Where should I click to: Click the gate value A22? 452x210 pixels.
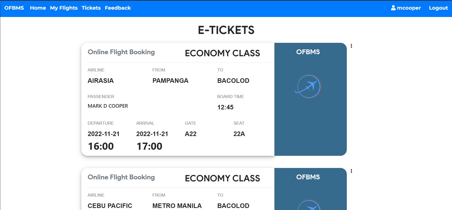191,134
